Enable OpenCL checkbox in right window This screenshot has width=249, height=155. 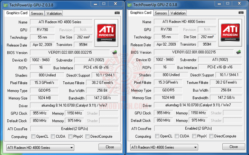click(157, 136)
